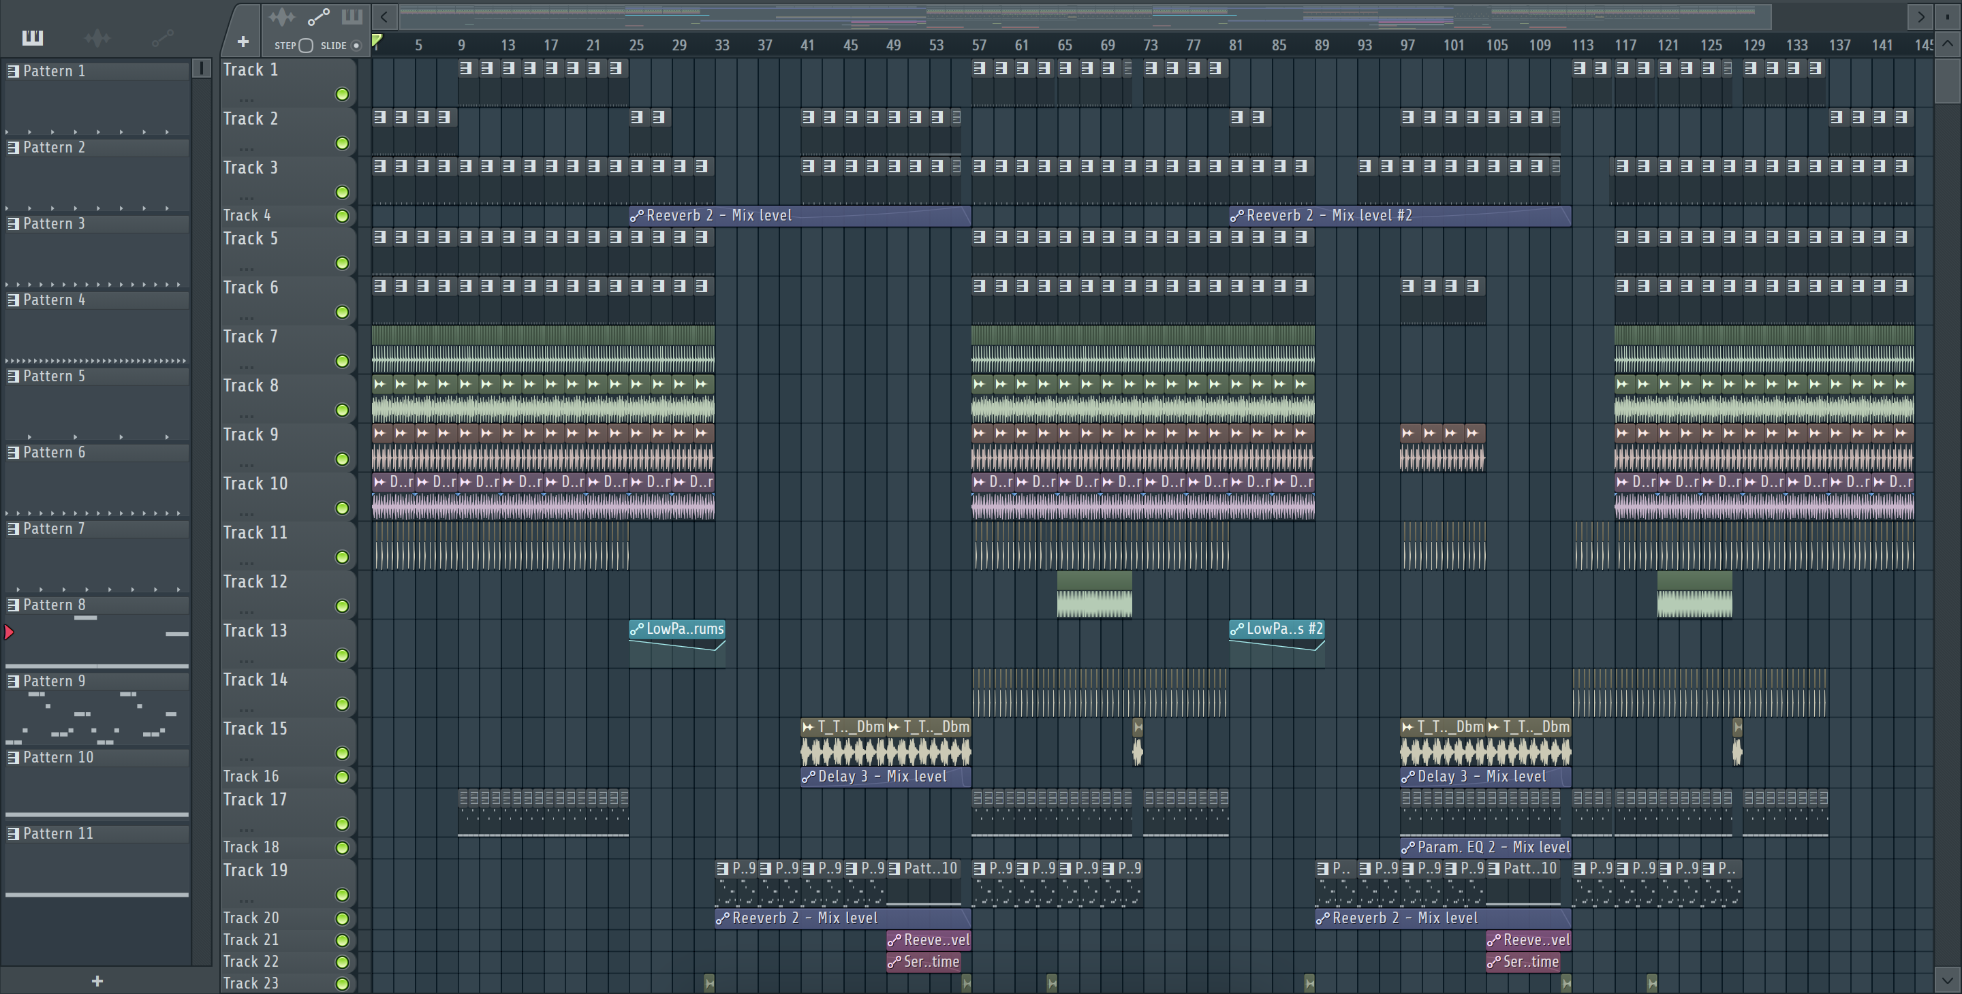Image resolution: width=1962 pixels, height=994 pixels.
Task: Show pattern clips in the picker panel
Action: point(33,37)
